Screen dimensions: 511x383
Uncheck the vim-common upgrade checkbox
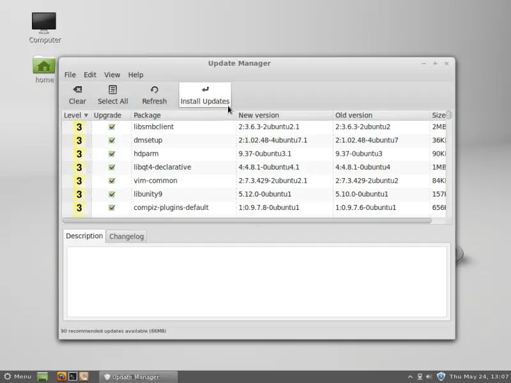pos(112,181)
